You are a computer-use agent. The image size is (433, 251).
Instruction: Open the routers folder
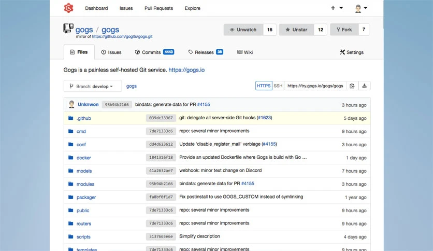tap(84, 224)
